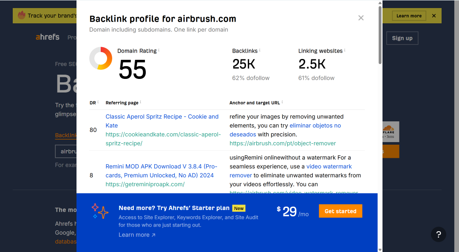Click Learn more in the blue promo
The width and height of the screenshot is (459, 252).
coord(137,235)
